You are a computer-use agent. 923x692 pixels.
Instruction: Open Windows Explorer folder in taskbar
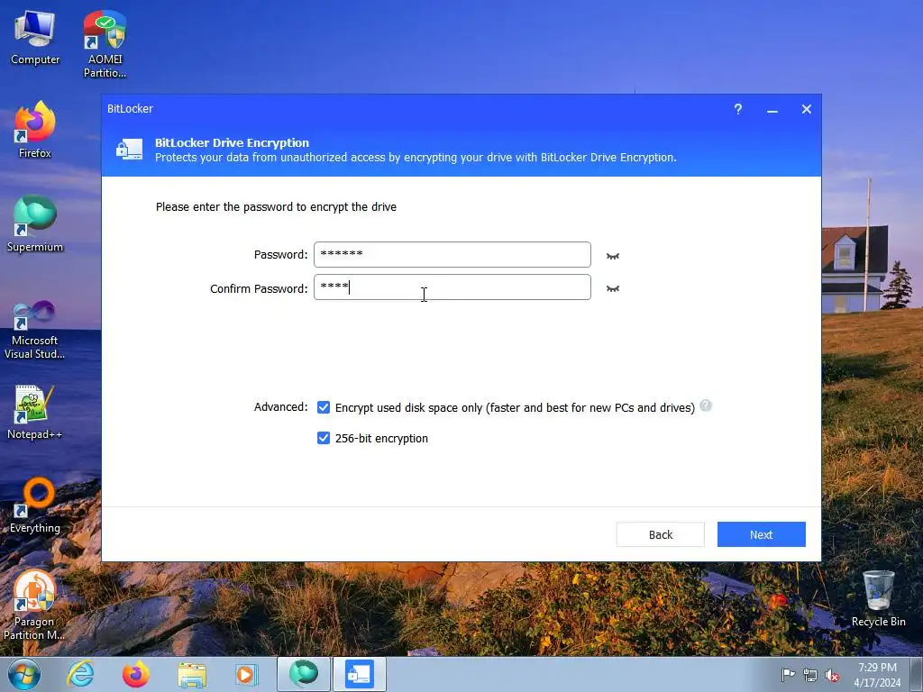click(192, 675)
